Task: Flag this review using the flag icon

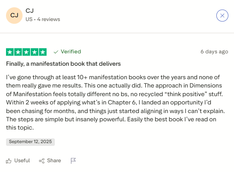Action: (73, 161)
